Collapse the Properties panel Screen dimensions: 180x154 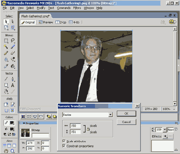(24, 123)
